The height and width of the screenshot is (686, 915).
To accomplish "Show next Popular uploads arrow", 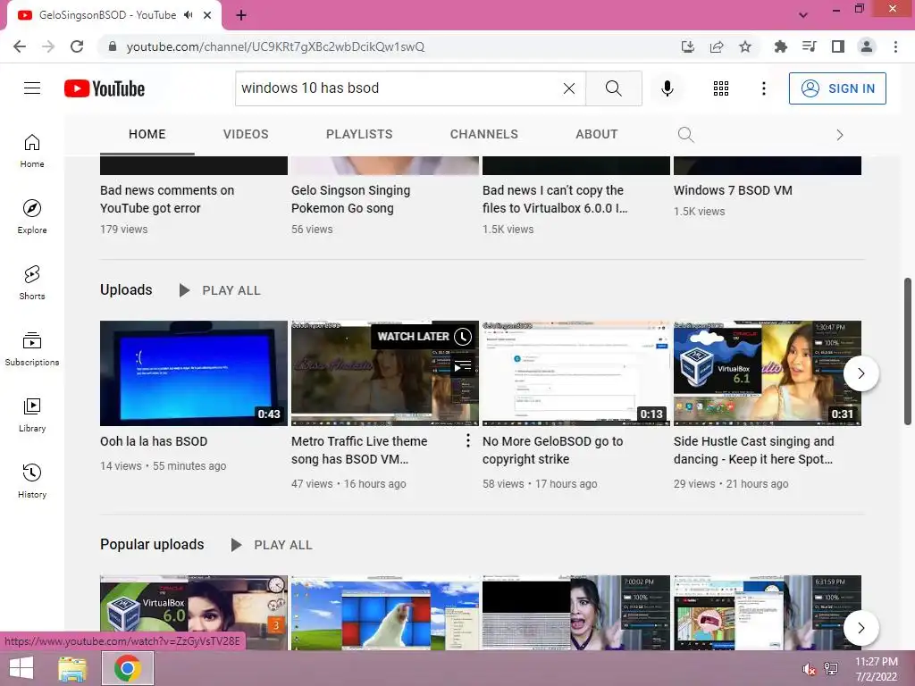I will point(860,628).
